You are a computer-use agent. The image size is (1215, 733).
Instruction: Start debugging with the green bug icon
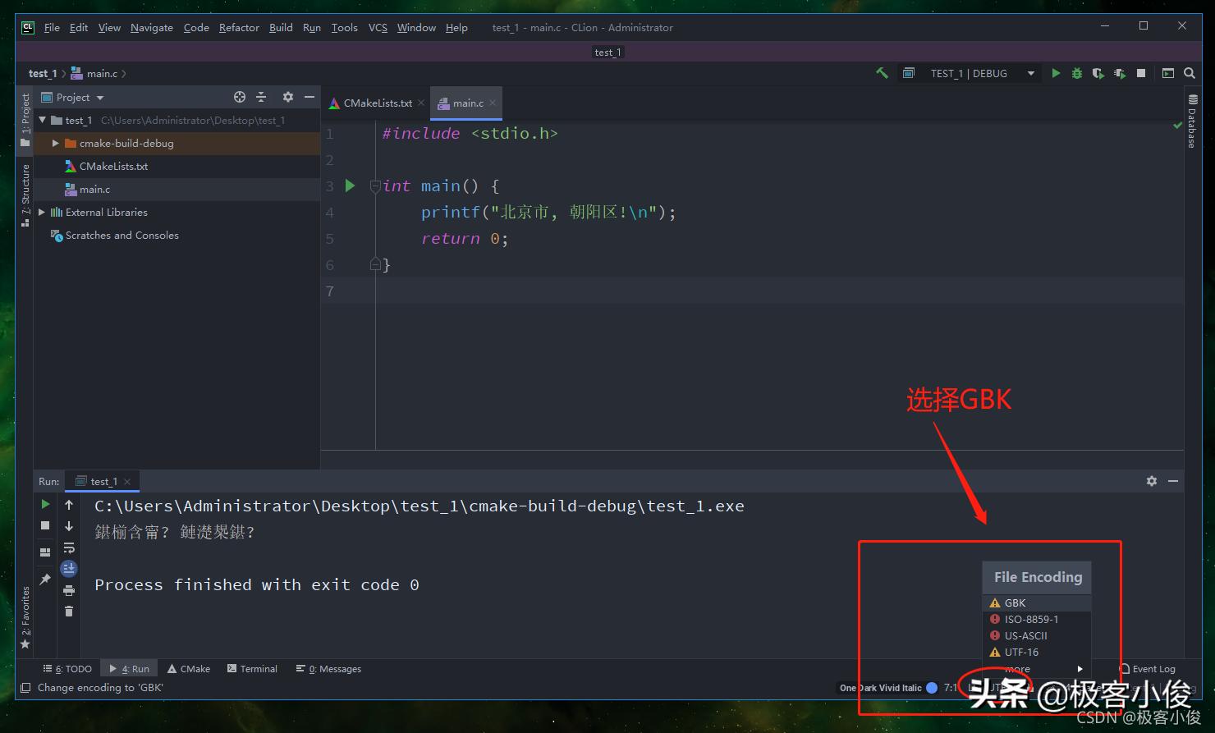click(x=1077, y=73)
